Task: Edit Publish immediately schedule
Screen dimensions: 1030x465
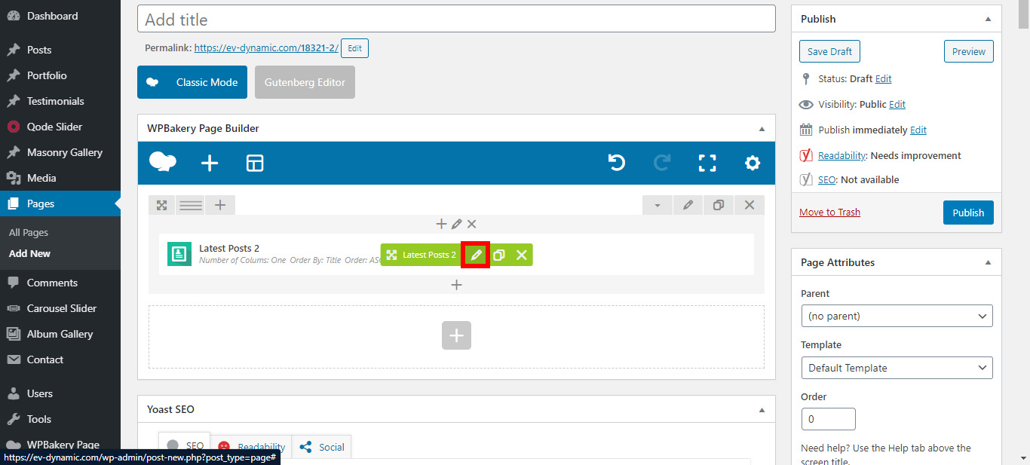Action: (x=918, y=130)
